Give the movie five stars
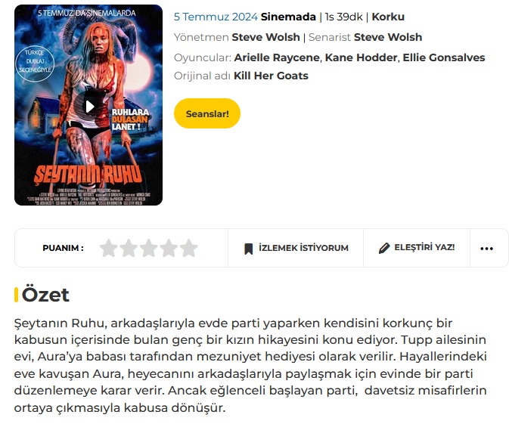The height and width of the screenshot is (427, 509). pyautogui.click(x=189, y=248)
